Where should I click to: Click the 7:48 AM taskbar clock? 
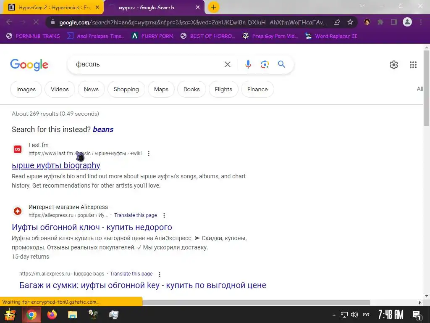[x=391, y=315]
